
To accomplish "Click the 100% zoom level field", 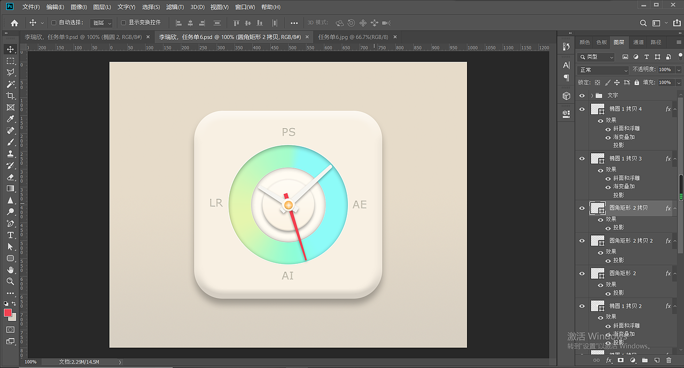I will pos(30,362).
